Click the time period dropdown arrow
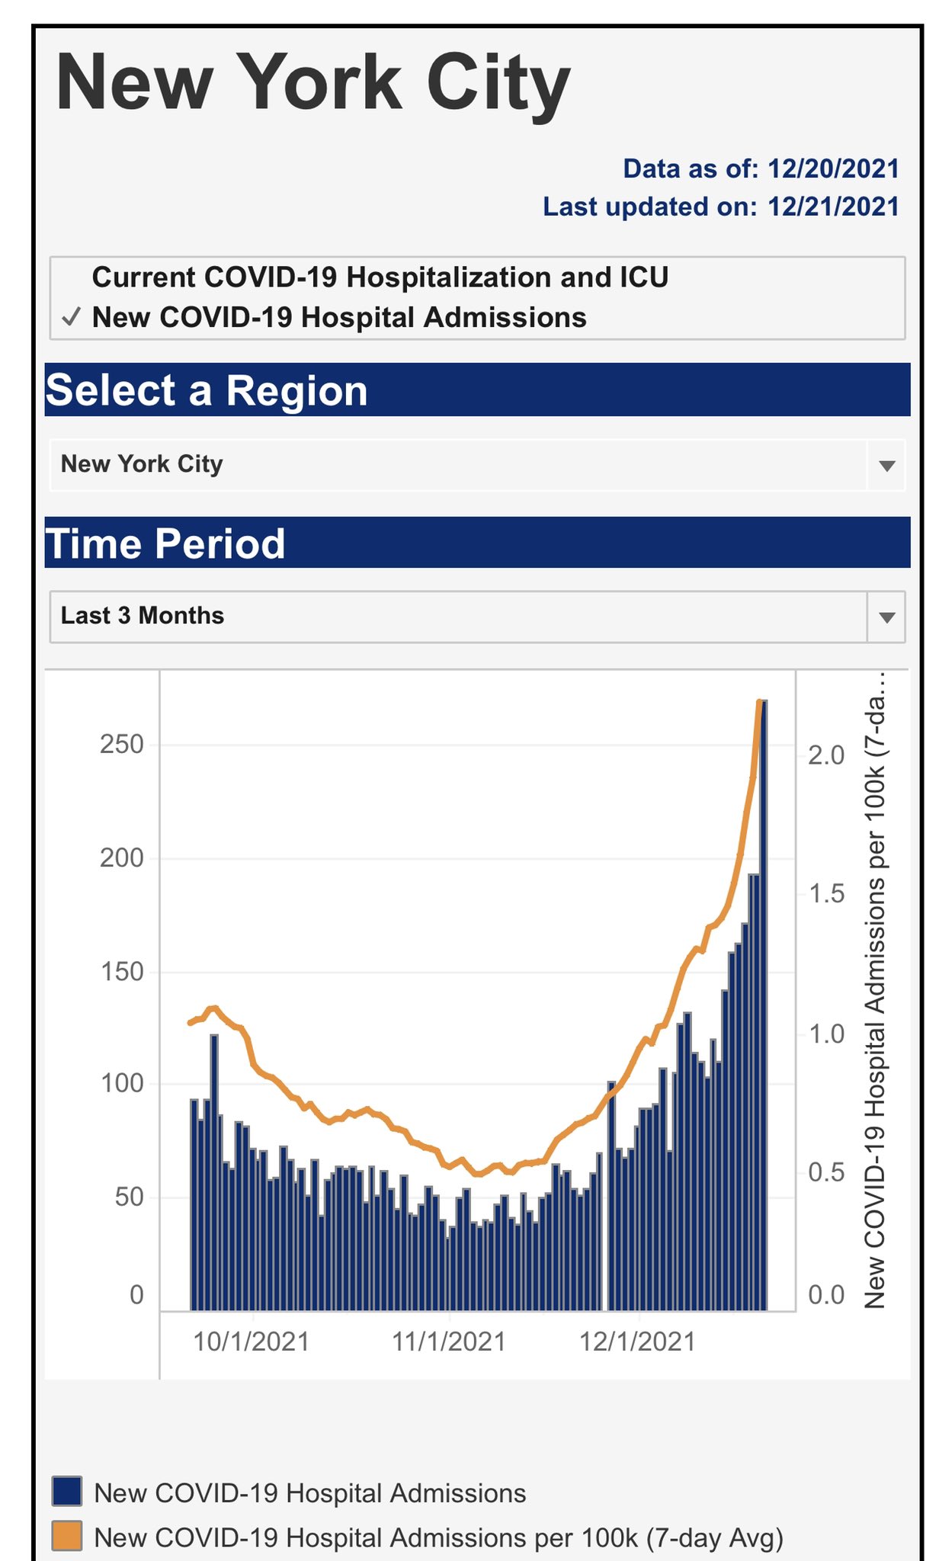This screenshot has height=1561, width=939. click(886, 617)
